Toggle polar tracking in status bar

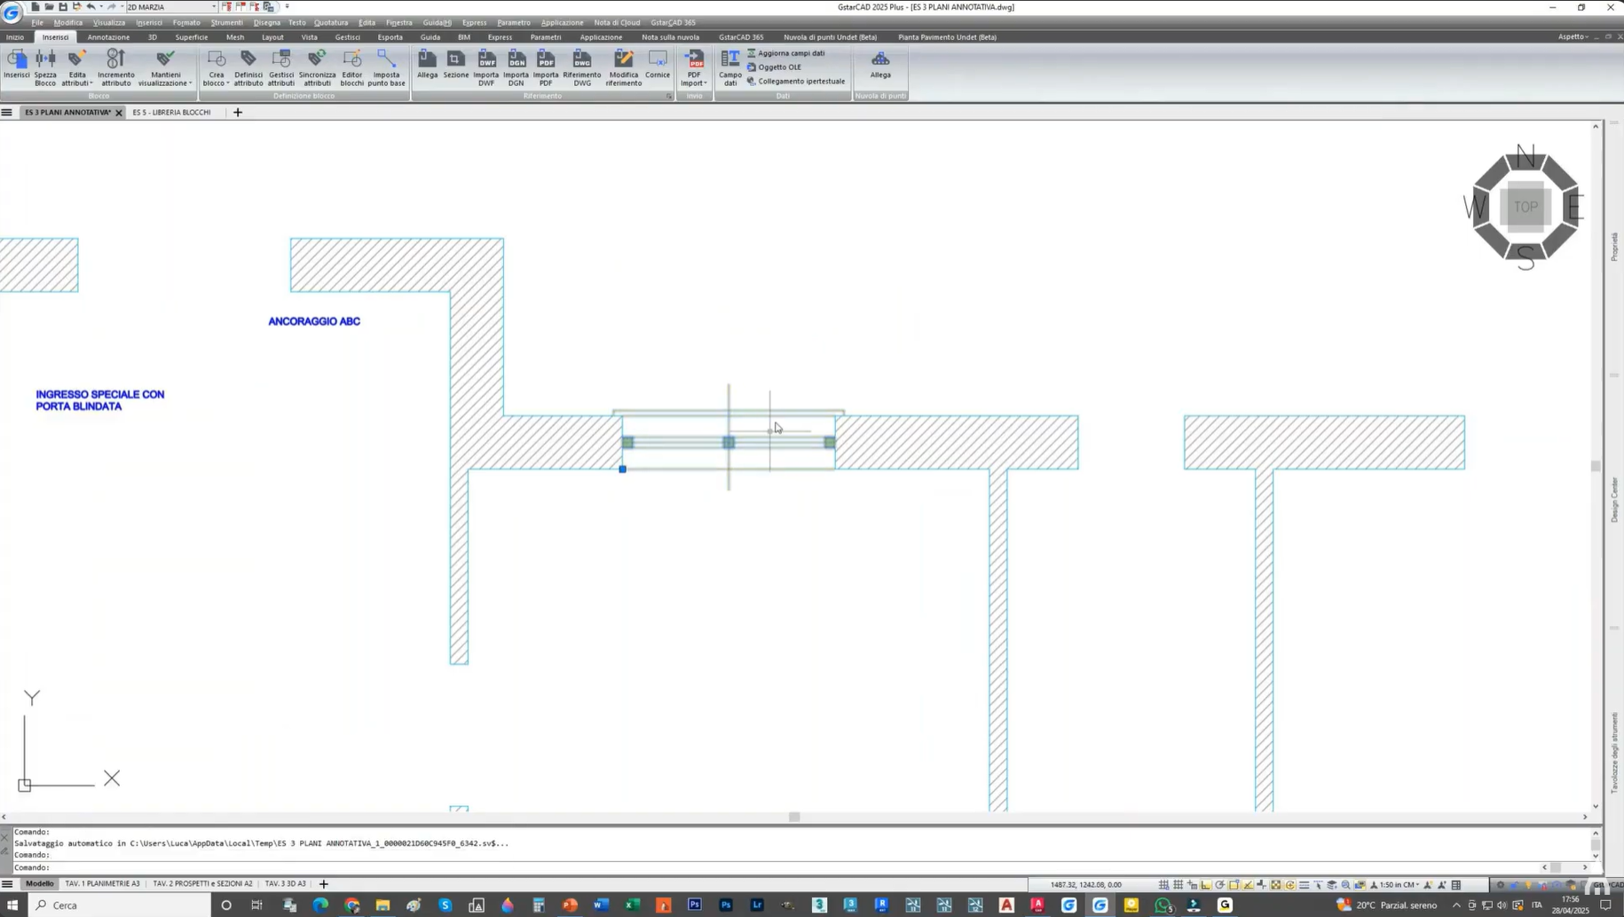pos(1220,885)
